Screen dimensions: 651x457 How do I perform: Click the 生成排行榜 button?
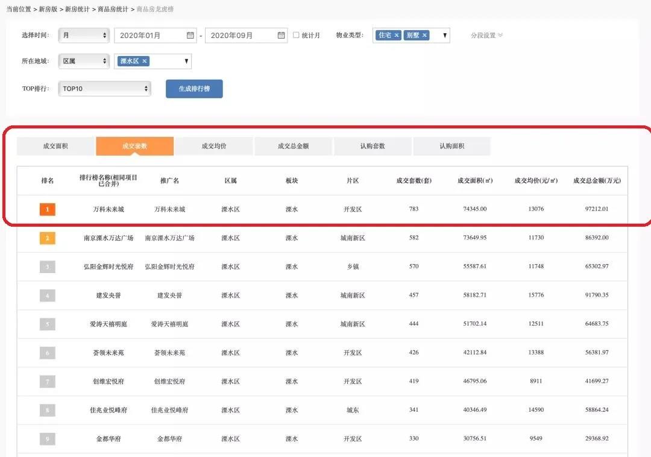(x=194, y=89)
